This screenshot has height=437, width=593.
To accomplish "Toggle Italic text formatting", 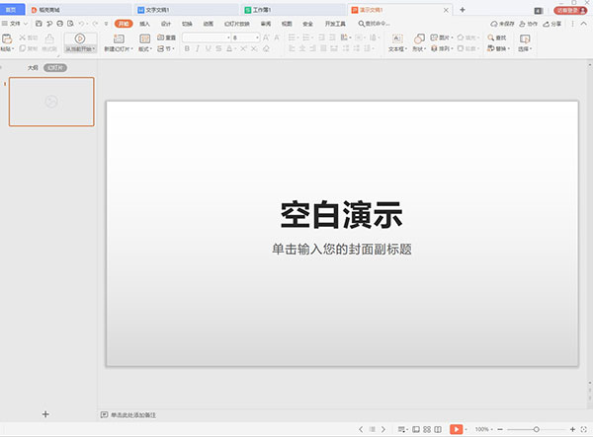I will (x=198, y=47).
